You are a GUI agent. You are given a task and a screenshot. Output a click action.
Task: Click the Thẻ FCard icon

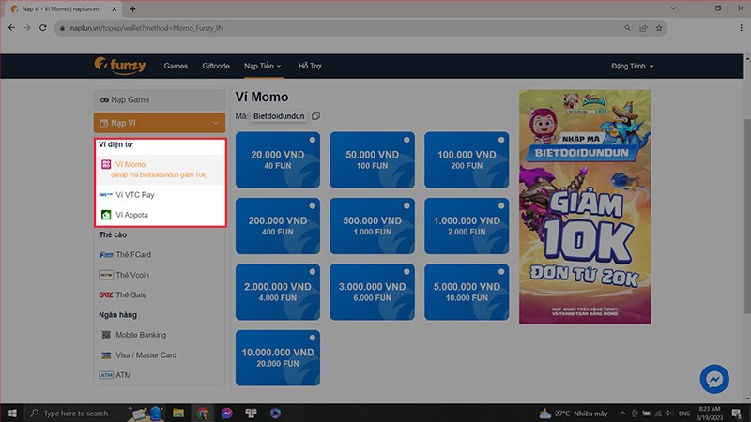click(x=106, y=254)
